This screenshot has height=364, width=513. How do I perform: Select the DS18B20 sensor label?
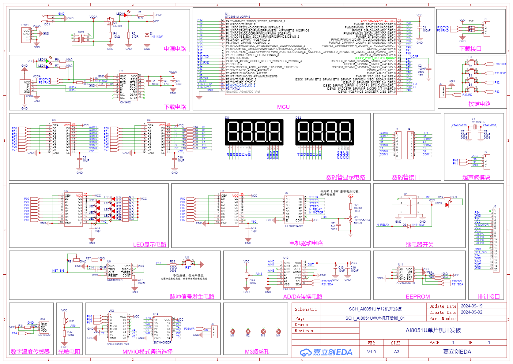point(44,335)
